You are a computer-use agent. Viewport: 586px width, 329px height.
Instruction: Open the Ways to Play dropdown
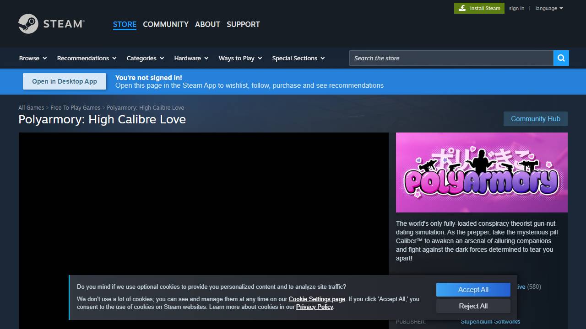(240, 58)
